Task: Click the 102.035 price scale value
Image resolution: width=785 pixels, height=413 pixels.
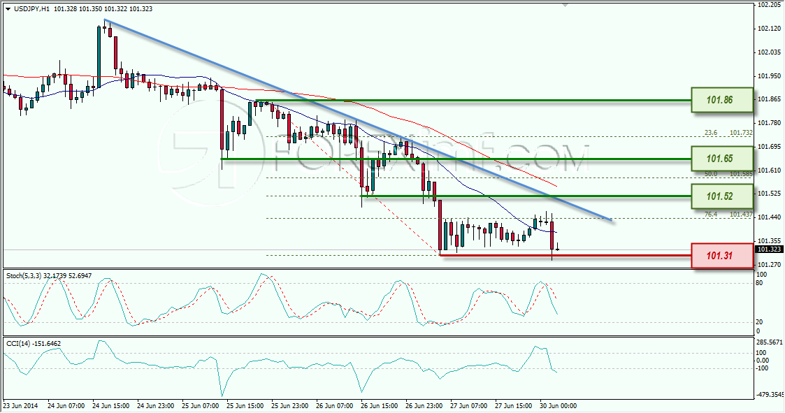Action: coord(769,52)
